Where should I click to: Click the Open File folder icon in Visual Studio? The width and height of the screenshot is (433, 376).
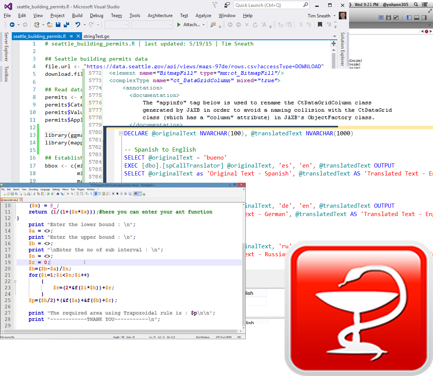point(50,25)
